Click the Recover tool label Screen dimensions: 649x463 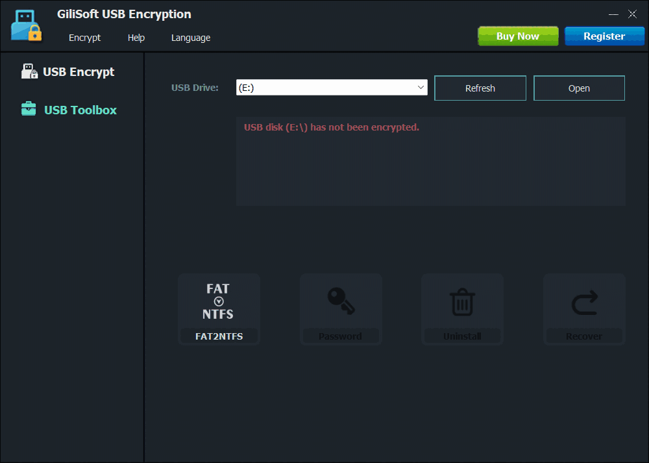[584, 336]
